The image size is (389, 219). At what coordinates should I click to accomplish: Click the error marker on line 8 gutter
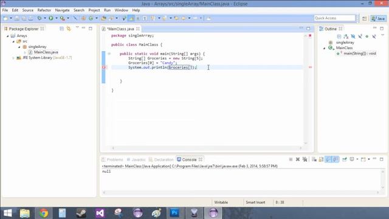click(104, 68)
